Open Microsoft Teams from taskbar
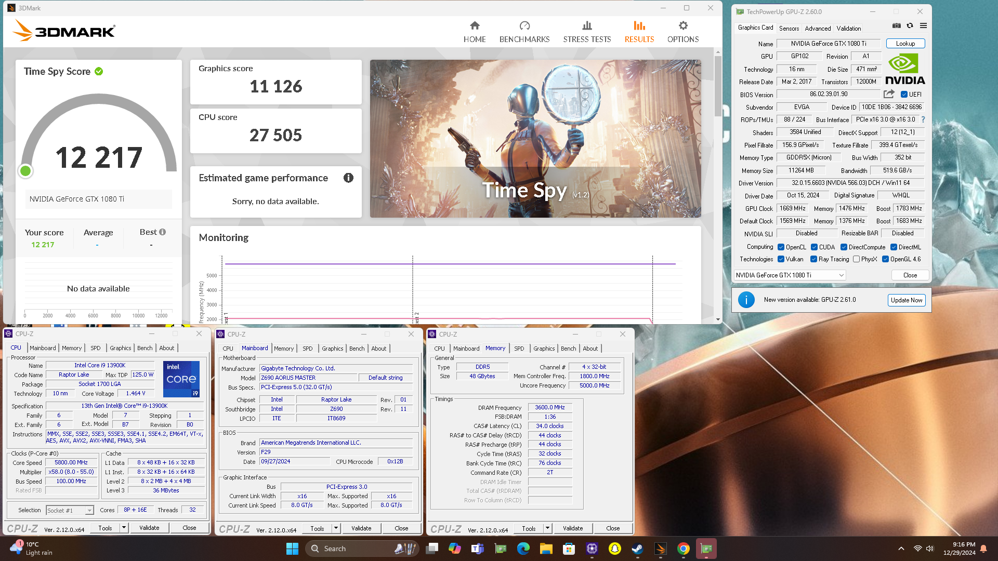This screenshot has height=561, width=998. pyautogui.click(x=477, y=549)
